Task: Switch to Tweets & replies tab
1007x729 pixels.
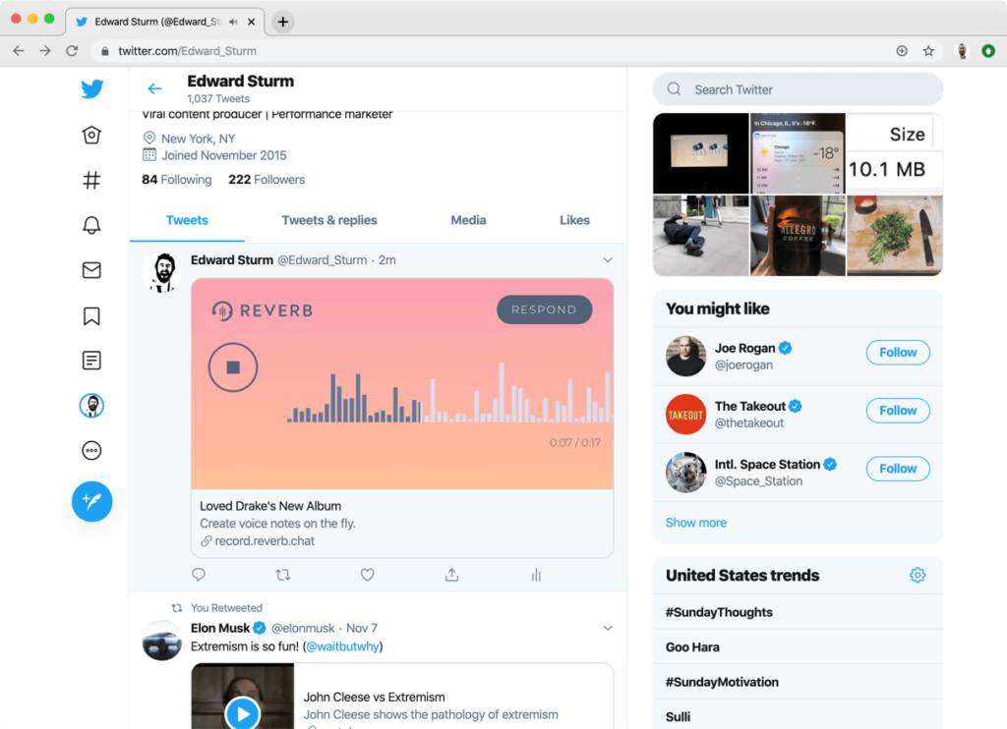Action: tap(329, 220)
